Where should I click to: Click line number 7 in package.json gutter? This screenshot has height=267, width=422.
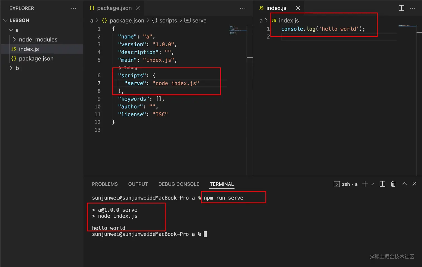point(99,83)
